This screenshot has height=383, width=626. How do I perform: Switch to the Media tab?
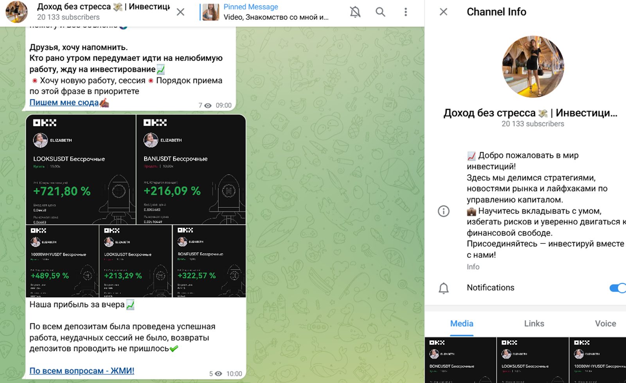click(x=462, y=324)
